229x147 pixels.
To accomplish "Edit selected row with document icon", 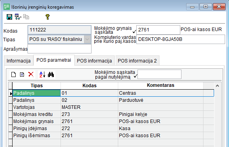I will pyautogui.click(x=22, y=75).
